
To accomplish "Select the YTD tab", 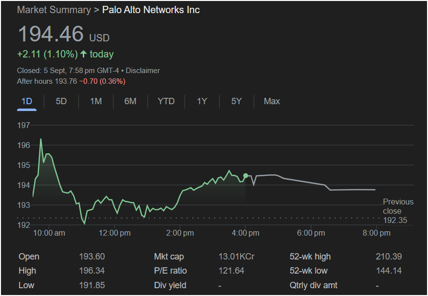I will (x=166, y=101).
